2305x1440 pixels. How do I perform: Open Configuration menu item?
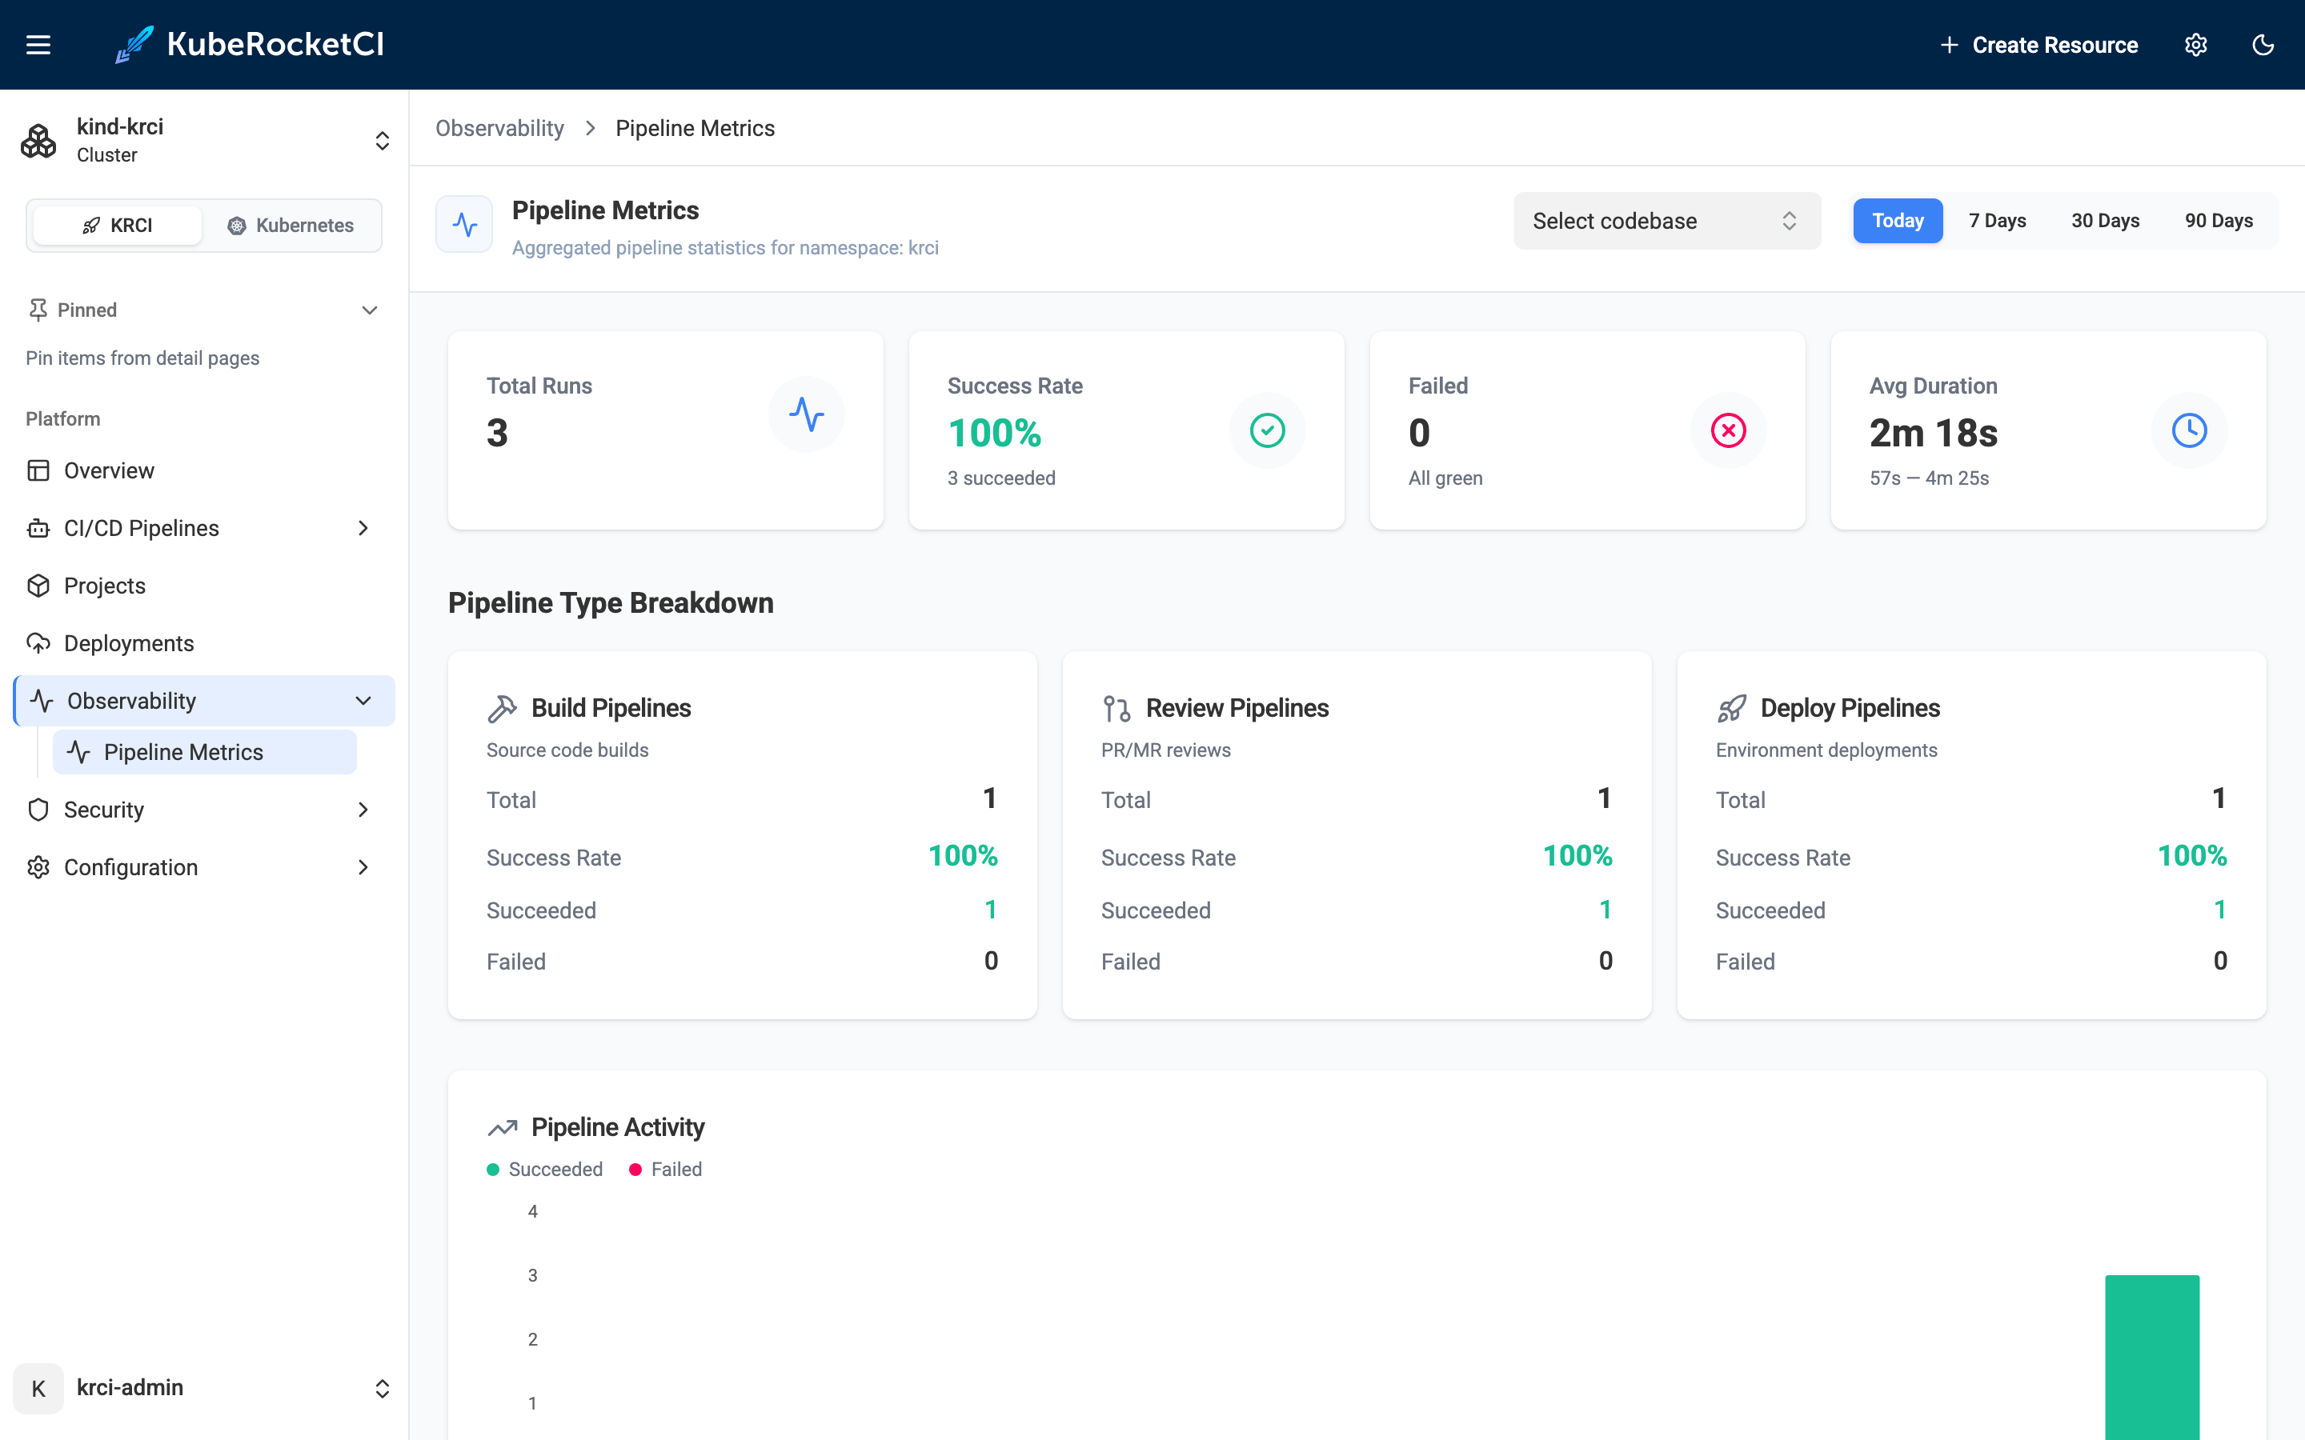click(x=202, y=866)
